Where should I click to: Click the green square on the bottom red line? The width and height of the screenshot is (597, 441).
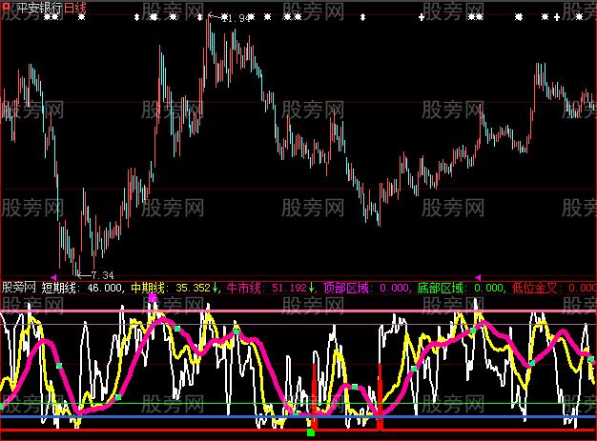[310, 433]
